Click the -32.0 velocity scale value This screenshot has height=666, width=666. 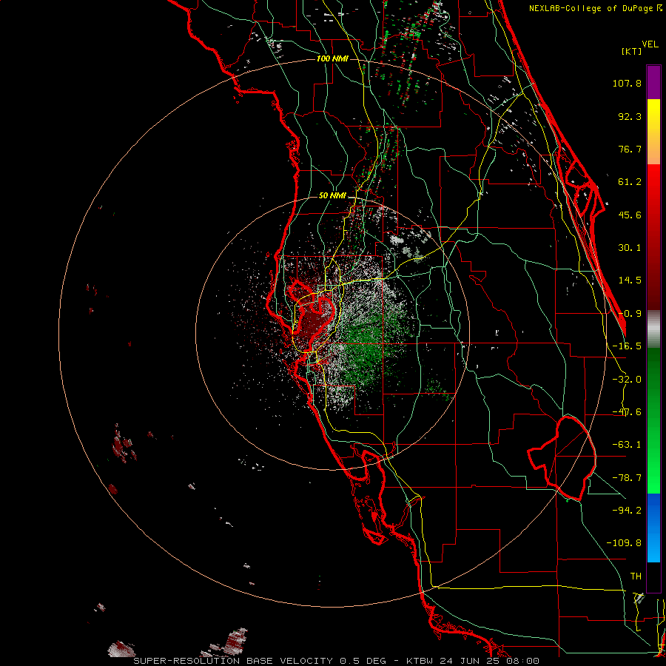click(627, 380)
